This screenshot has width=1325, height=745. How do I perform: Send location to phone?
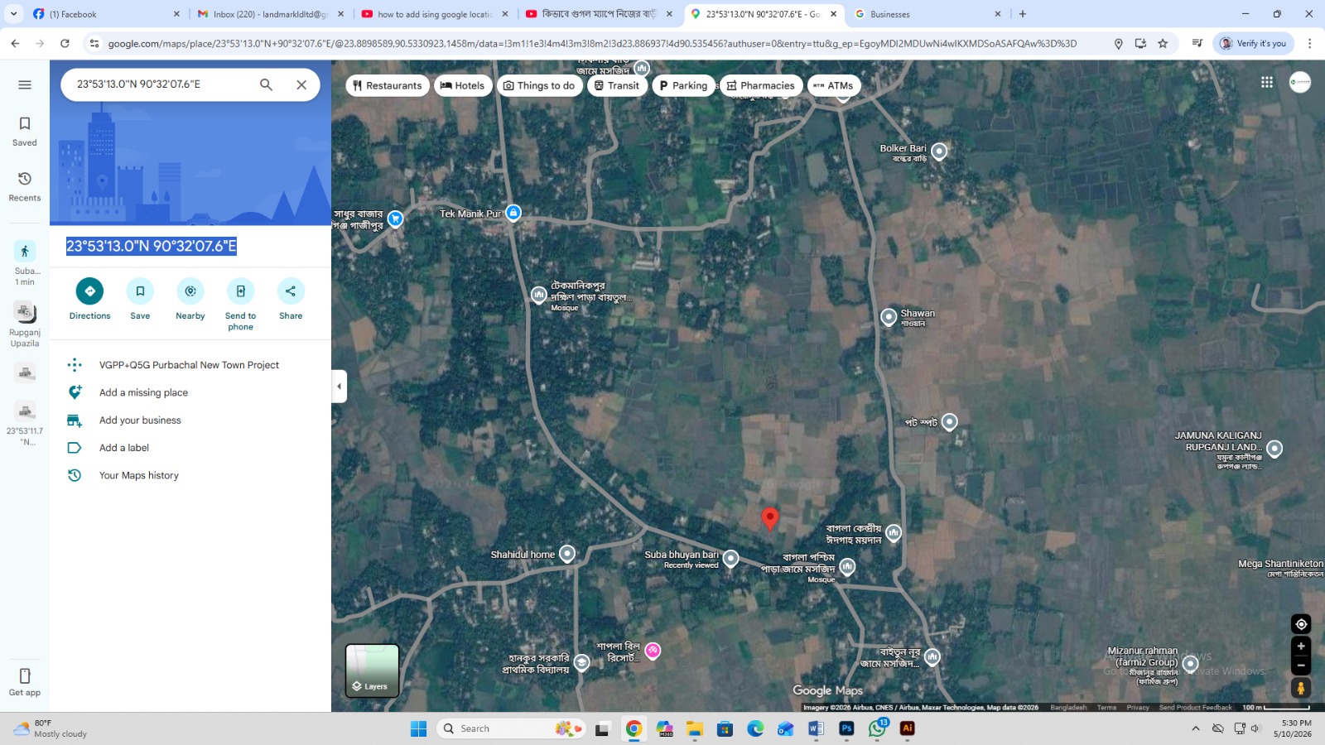(x=241, y=304)
